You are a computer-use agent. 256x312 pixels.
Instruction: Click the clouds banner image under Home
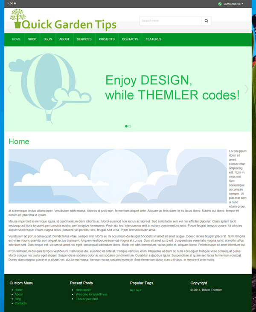tap(118, 176)
